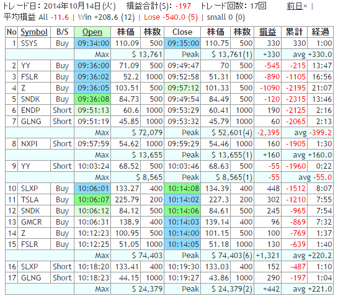This screenshot has width=338, height=296.
Task: Open the 前日 previous day link
Action: coord(295,6)
